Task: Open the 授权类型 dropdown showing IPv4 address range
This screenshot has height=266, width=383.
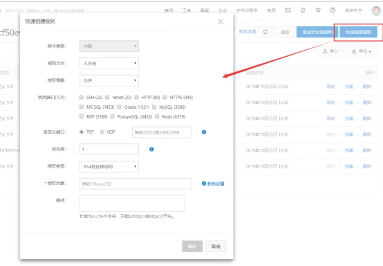Action: pos(109,167)
